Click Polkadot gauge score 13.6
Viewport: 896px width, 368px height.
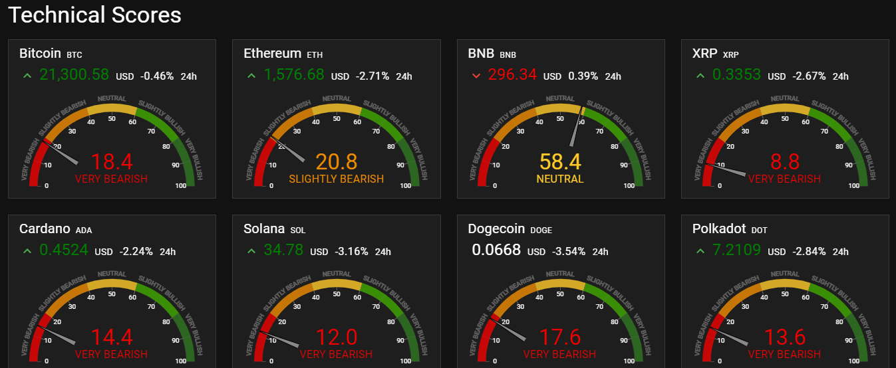(785, 337)
